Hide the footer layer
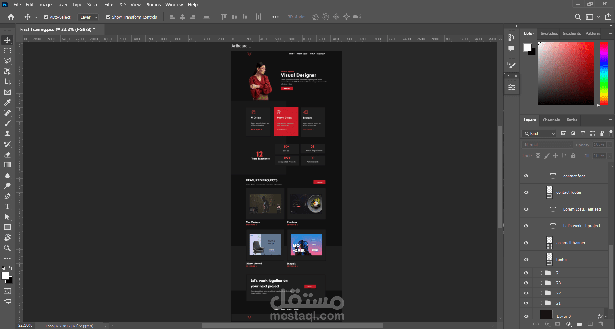The height and width of the screenshot is (329, 615). click(526, 260)
